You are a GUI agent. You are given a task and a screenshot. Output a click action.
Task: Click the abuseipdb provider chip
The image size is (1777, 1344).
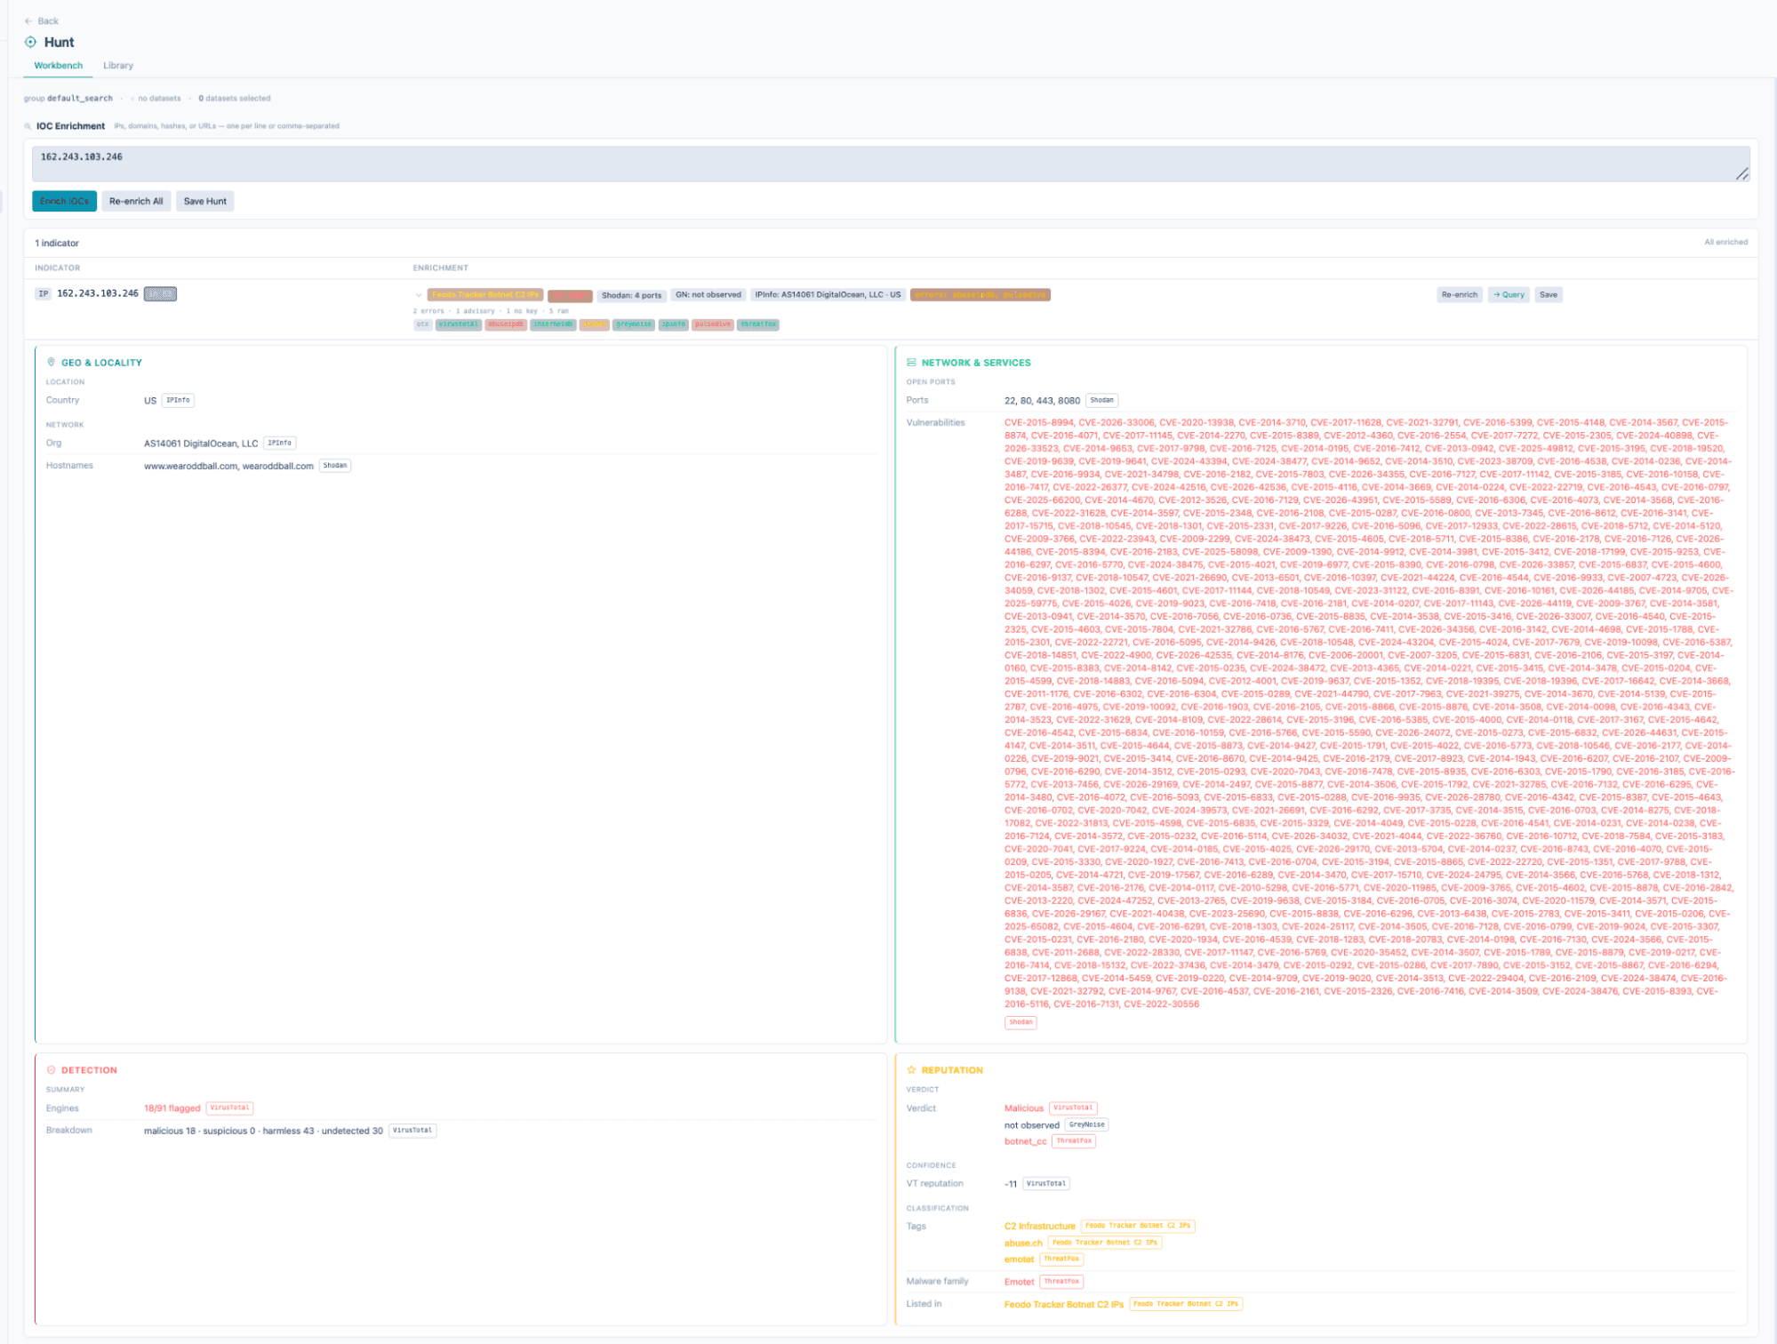click(506, 324)
